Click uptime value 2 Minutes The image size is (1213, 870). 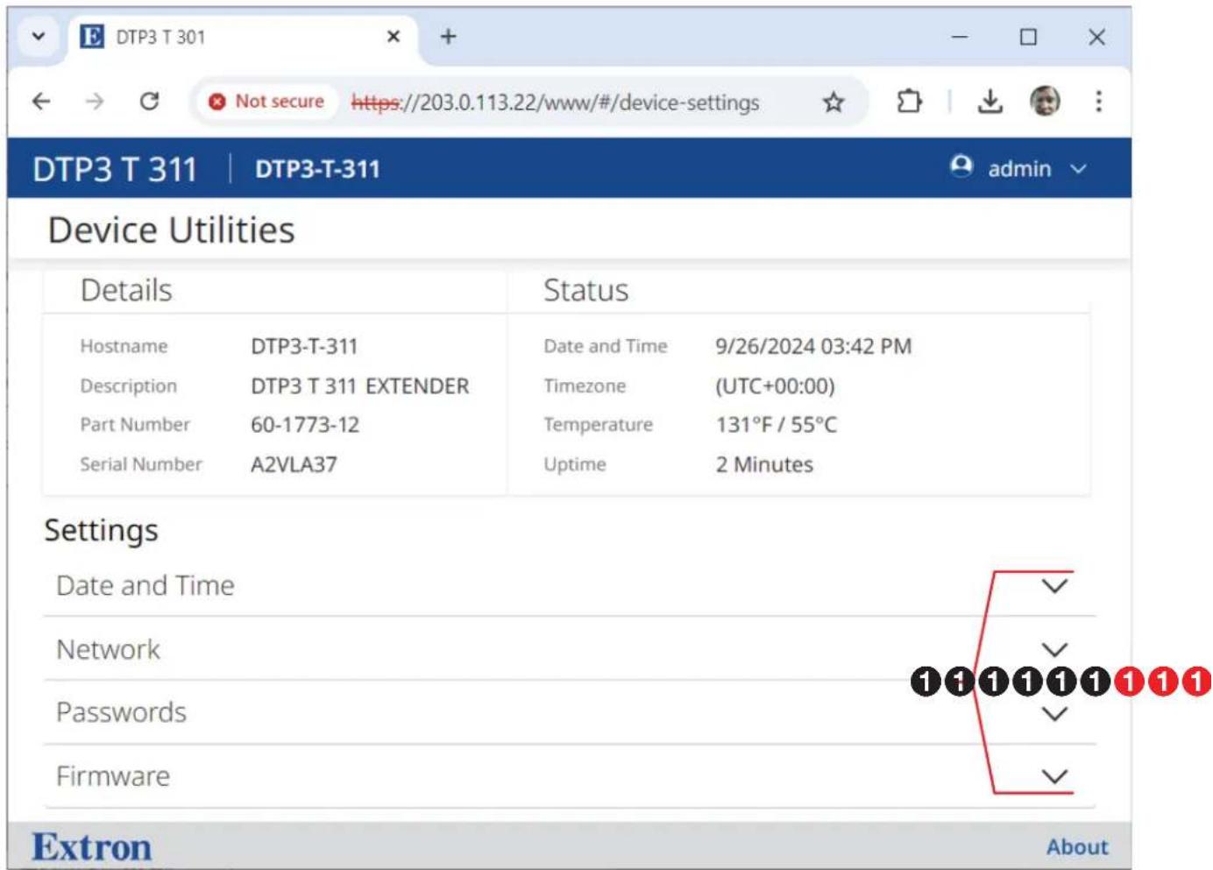tap(764, 464)
